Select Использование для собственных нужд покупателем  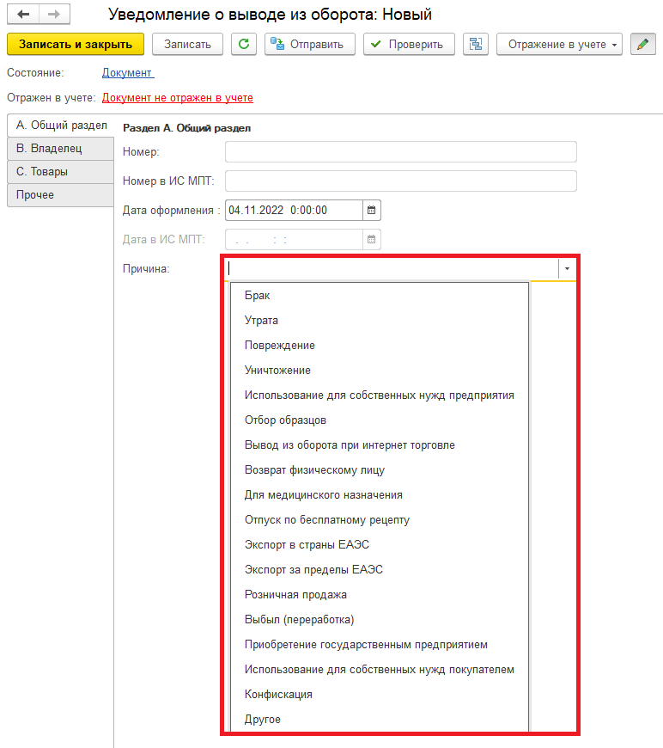click(x=380, y=670)
